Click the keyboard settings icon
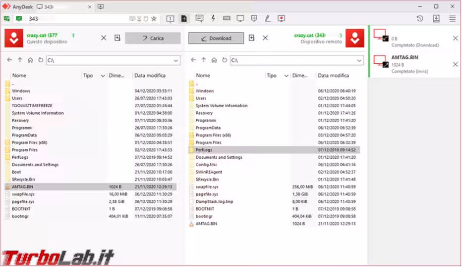The width and height of the screenshot is (462, 267). click(227, 18)
